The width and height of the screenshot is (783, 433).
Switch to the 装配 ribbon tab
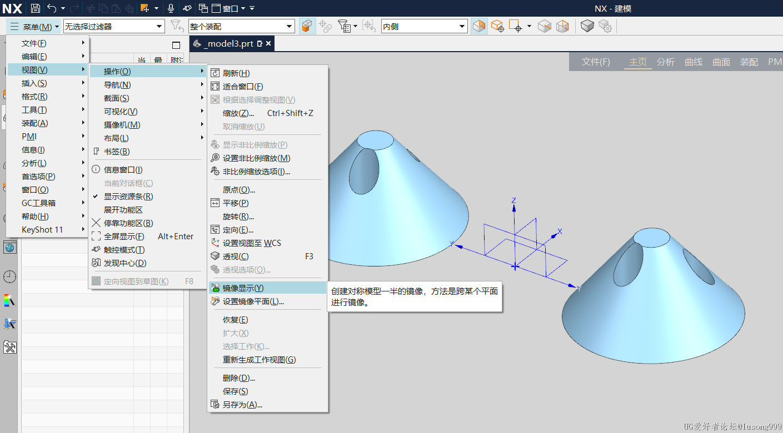(749, 62)
